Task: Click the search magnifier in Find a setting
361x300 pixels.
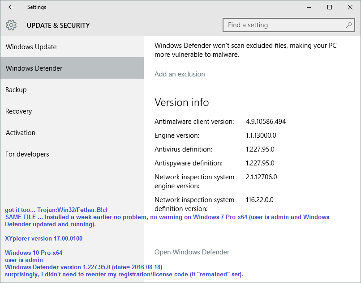Action: tap(348, 25)
